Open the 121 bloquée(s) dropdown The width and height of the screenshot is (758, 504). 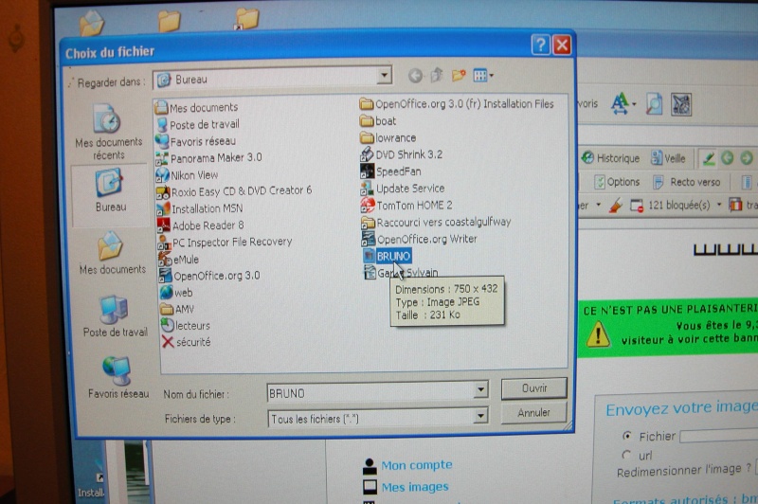719,205
